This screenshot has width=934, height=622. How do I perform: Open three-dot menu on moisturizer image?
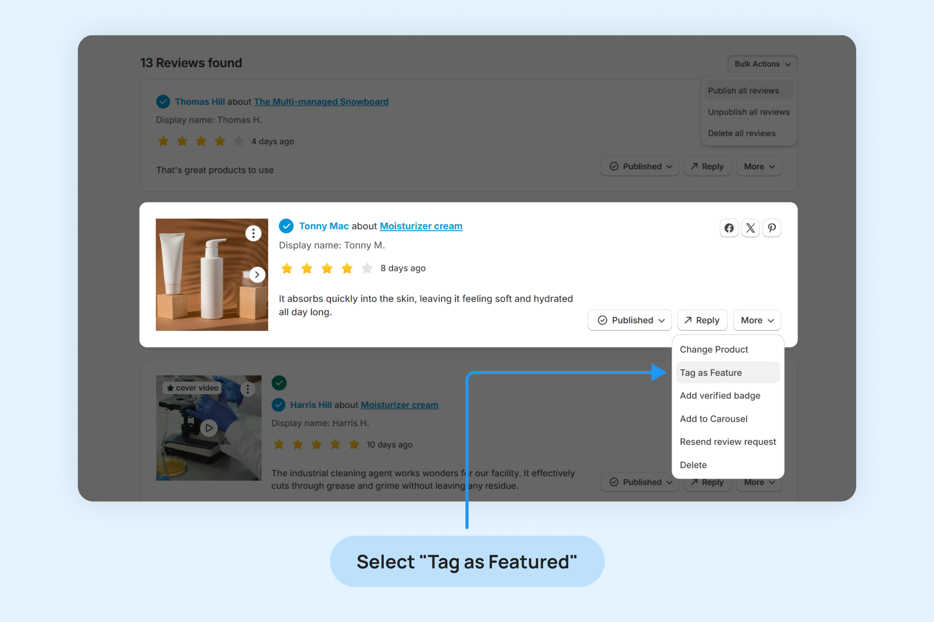click(x=253, y=233)
